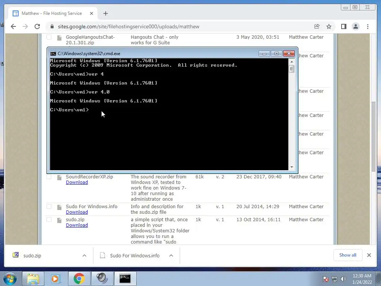Image resolution: width=381 pixels, height=286 pixels.
Task: Close the Matthew - File Hosting Service tab
Action: 92,13
